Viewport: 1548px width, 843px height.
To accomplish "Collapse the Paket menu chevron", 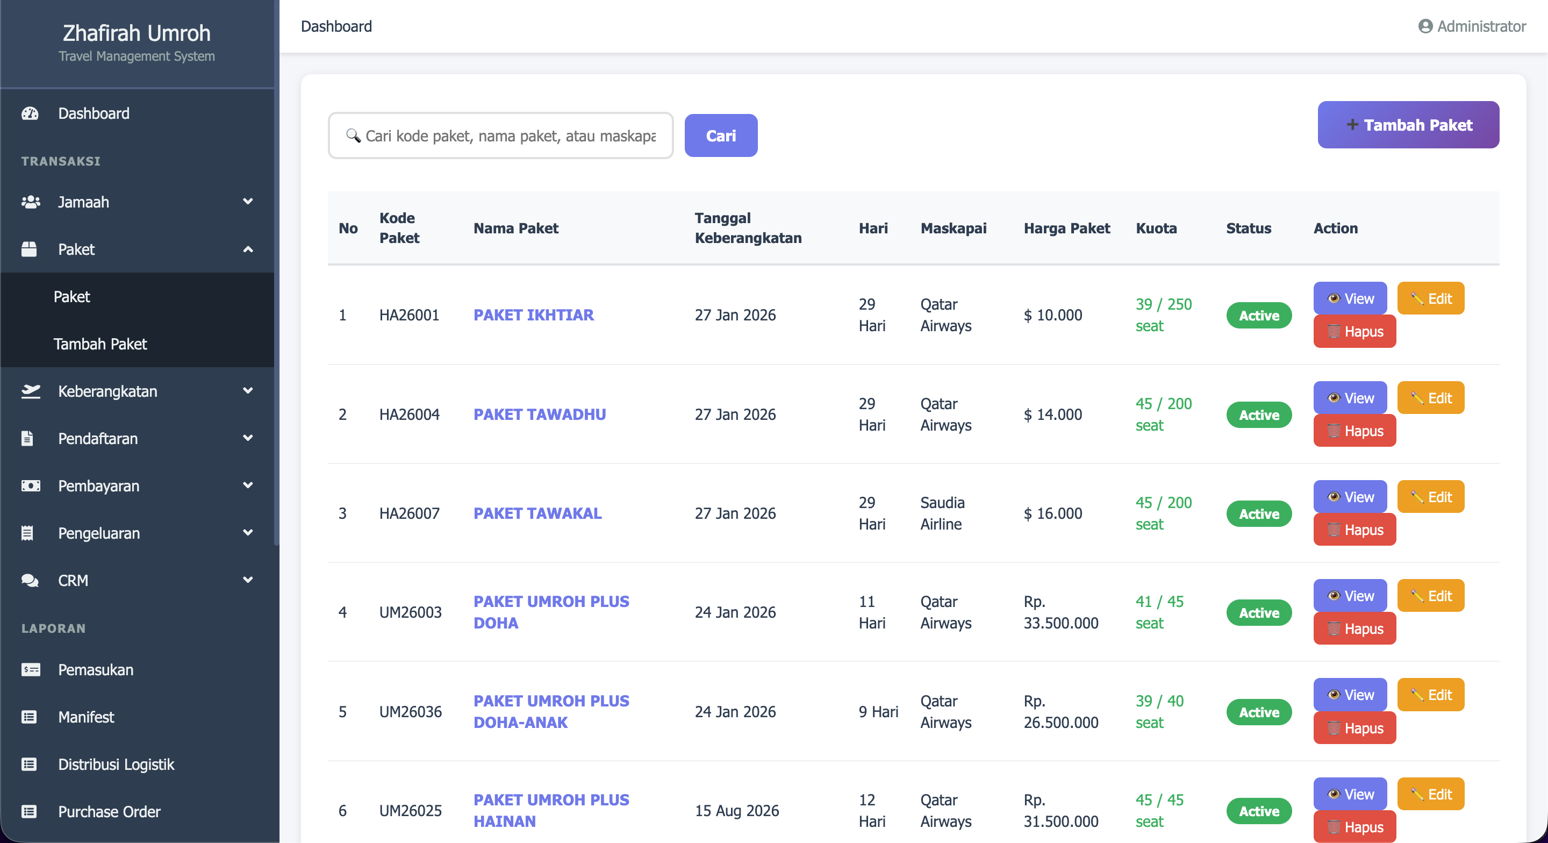I will 248,249.
